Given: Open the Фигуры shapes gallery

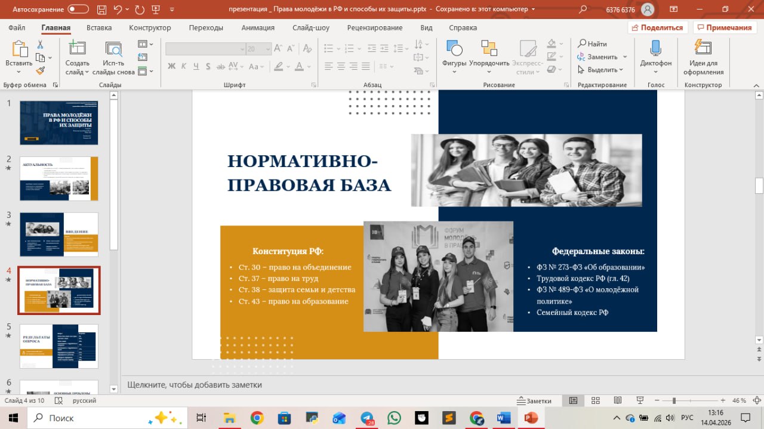Looking at the screenshot, I should 454,57.
